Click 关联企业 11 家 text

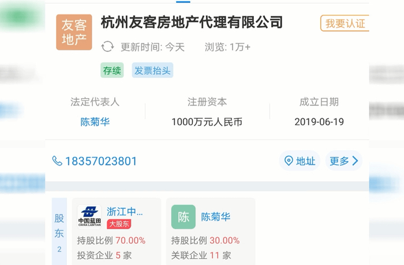(201, 255)
